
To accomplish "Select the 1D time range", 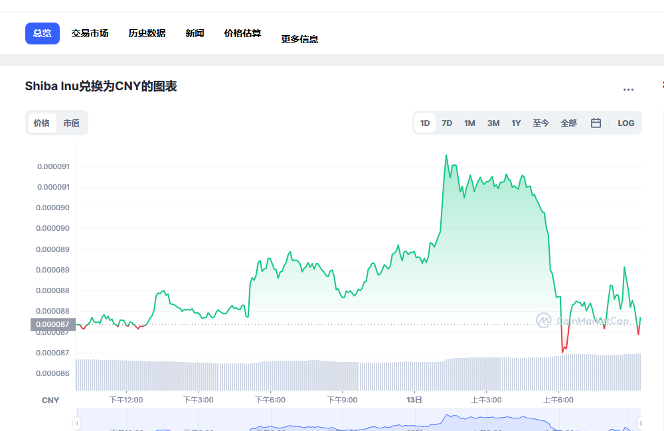I will pos(425,123).
